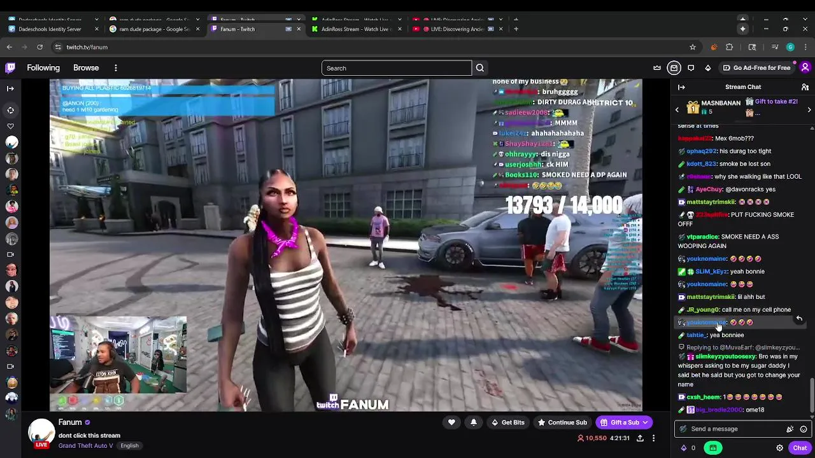Toggle the follow heart button
Image resolution: width=815 pixels, height=458 pixels.
(451, 422)
